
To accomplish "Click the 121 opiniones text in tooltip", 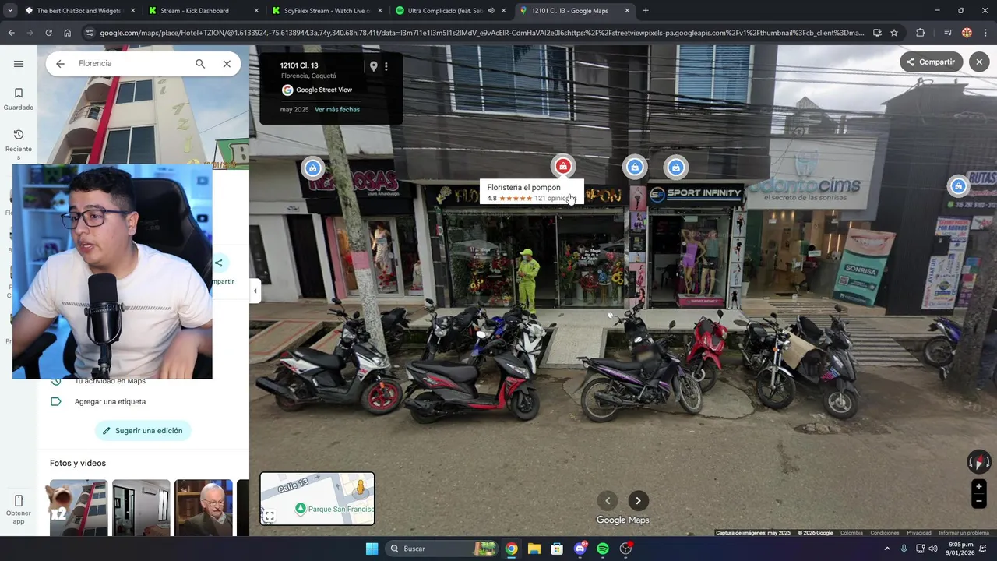I will click(x=555, y=199).
